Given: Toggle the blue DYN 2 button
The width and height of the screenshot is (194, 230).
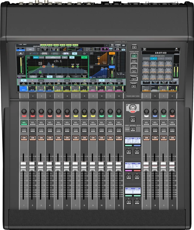Looking at the screenshot, I should point(112,67).
